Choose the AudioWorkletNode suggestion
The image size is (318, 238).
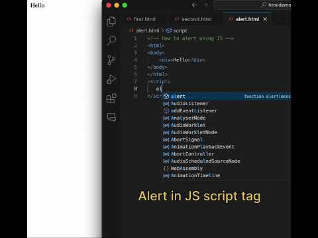227,132
